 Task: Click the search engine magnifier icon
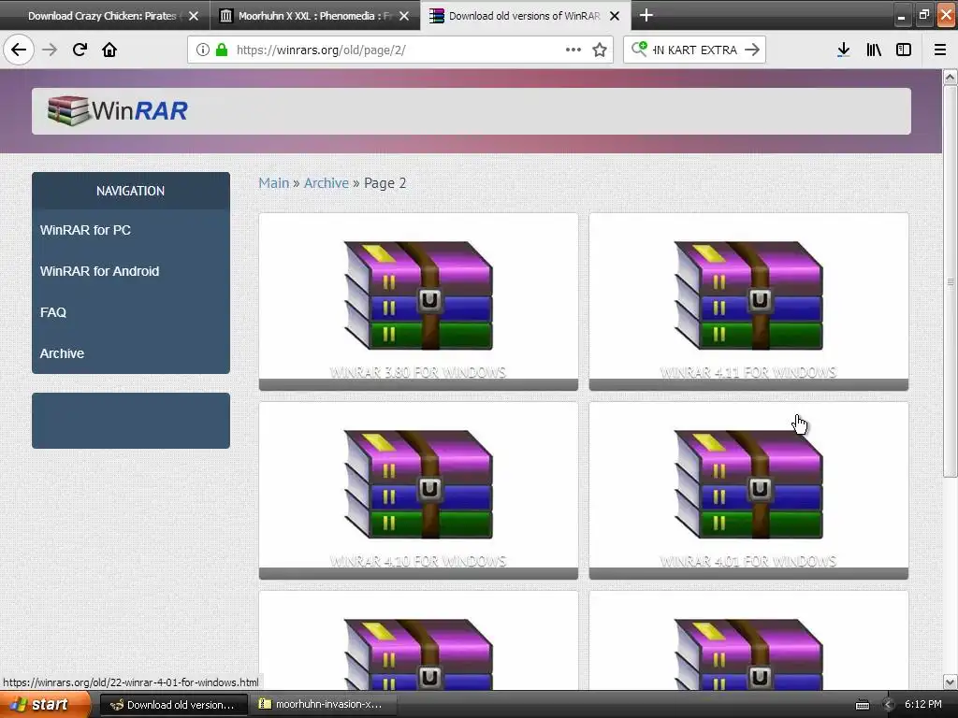click(639, 49)
